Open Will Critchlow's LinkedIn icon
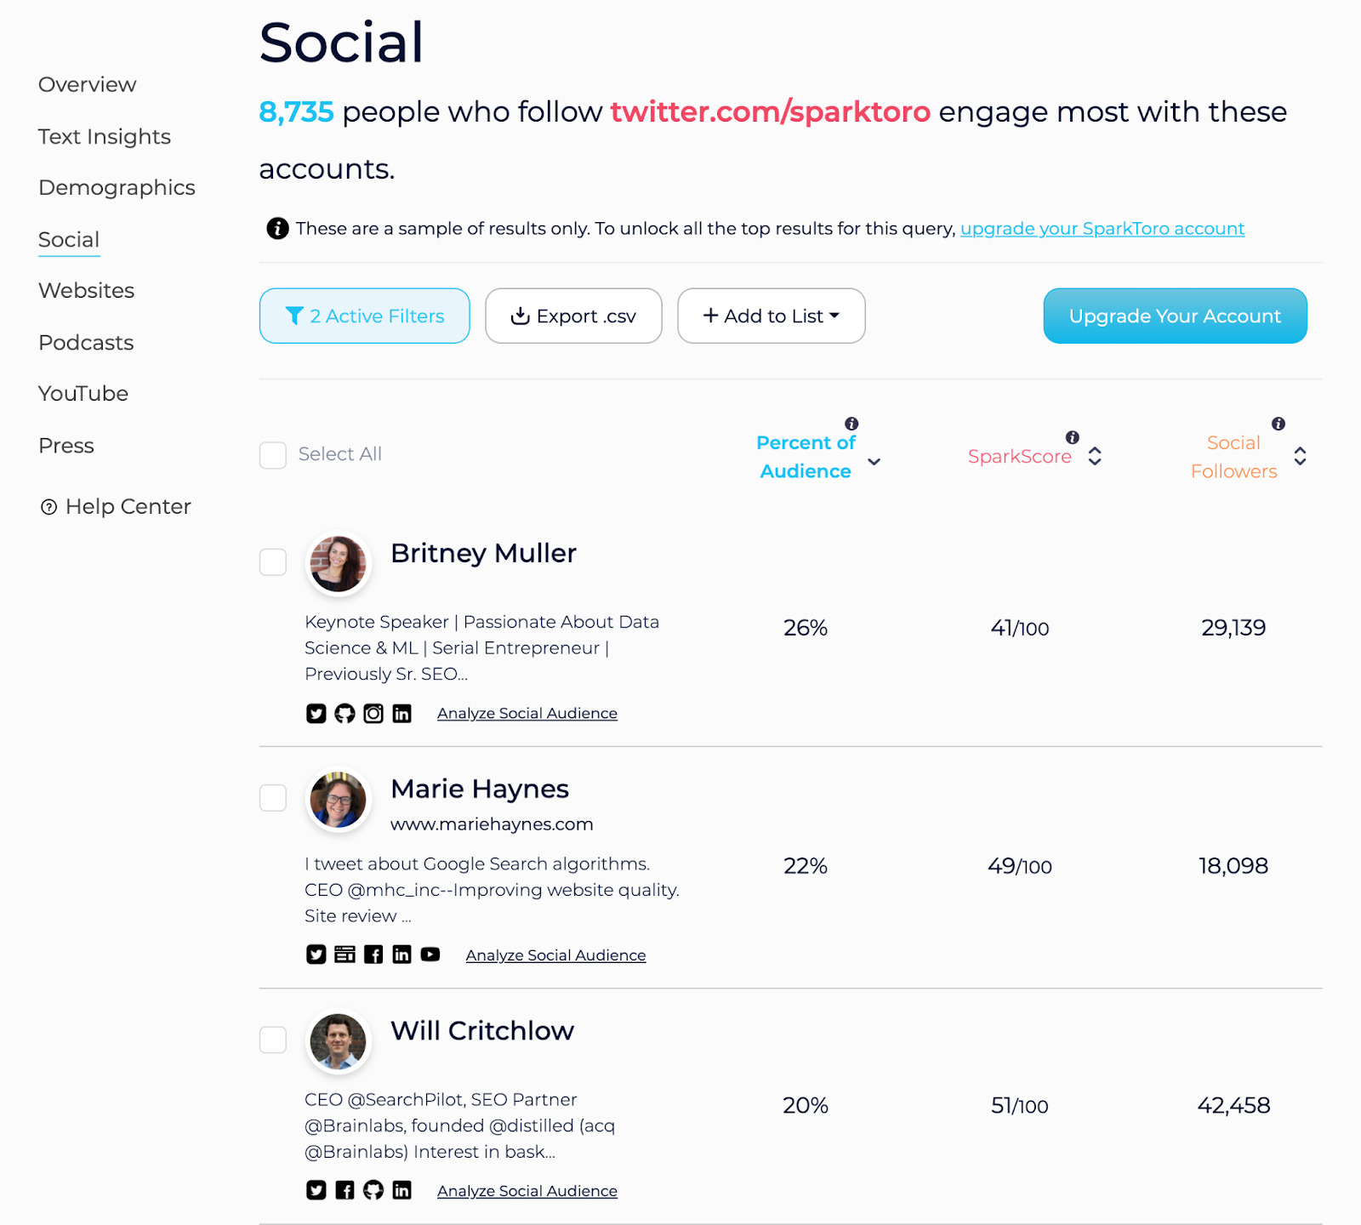1361x1225 pixels. 401,1190
